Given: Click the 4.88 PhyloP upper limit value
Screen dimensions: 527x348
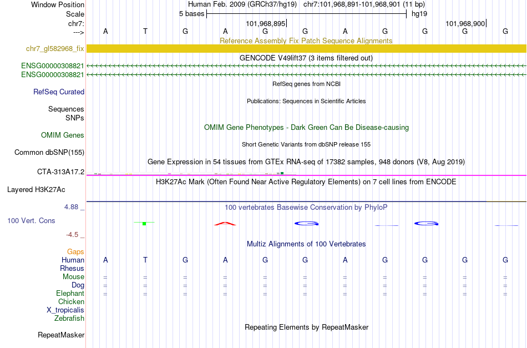Looking at the screenshot, I should (71, 207).
